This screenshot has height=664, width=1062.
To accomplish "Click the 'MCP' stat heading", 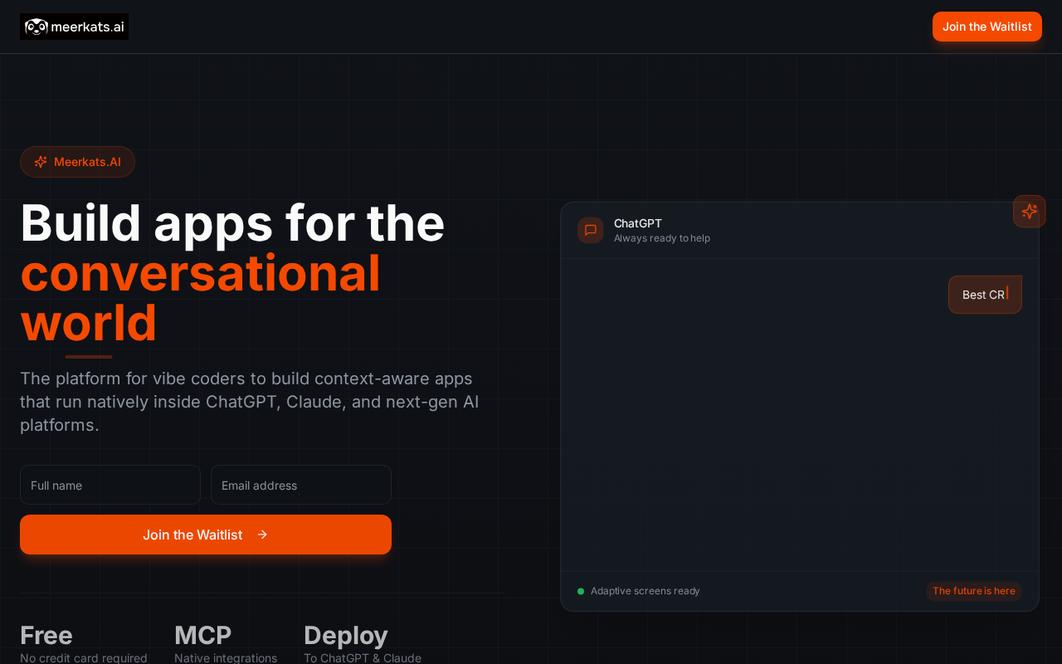I will pyautogui.click(x=203, y=636).
